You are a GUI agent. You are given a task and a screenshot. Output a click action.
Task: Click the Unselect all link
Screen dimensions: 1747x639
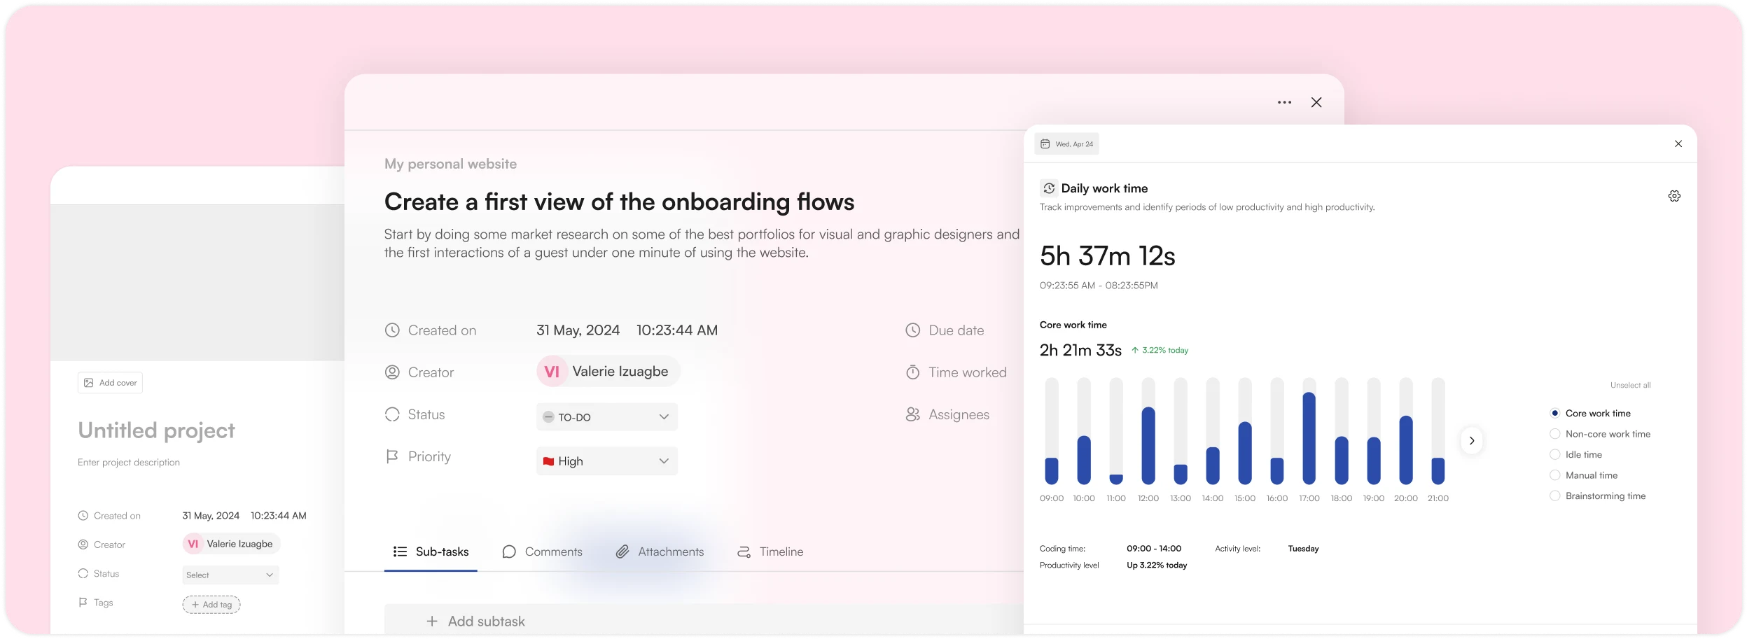[x=1629, y=384]
